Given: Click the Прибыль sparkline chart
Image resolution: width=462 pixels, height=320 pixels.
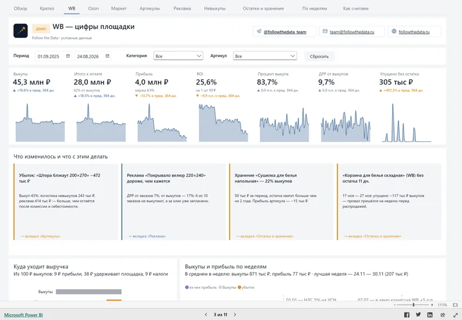Looking at the screenshot, I should click(162, 122).
